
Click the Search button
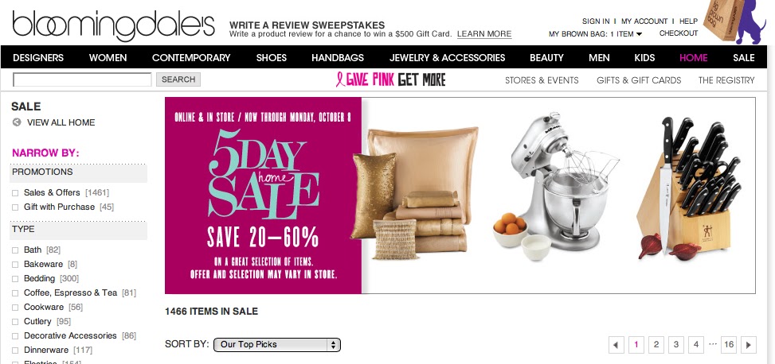178,79
